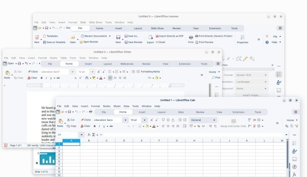Click Clear button in Calc

point(86,126)
